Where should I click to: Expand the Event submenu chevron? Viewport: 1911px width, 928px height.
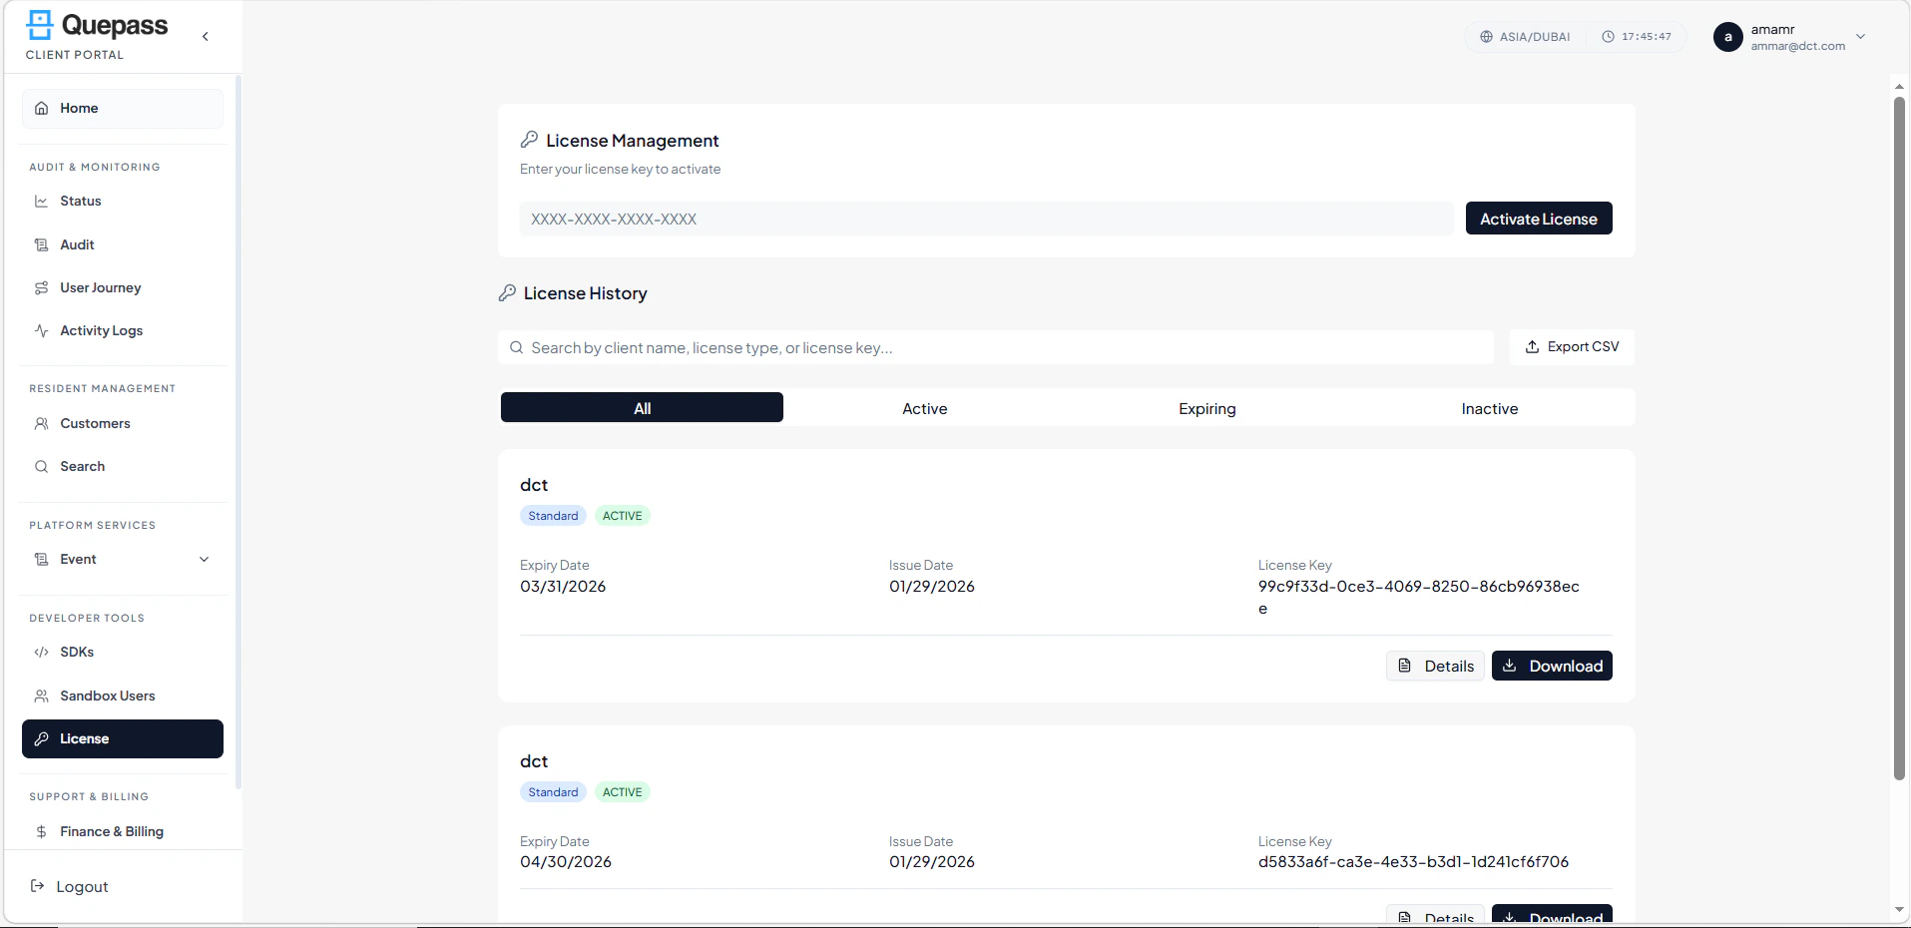tap(205, 560)
